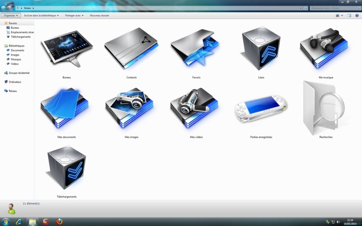Select Bureau in the navigation pane

tap(15, 28)
